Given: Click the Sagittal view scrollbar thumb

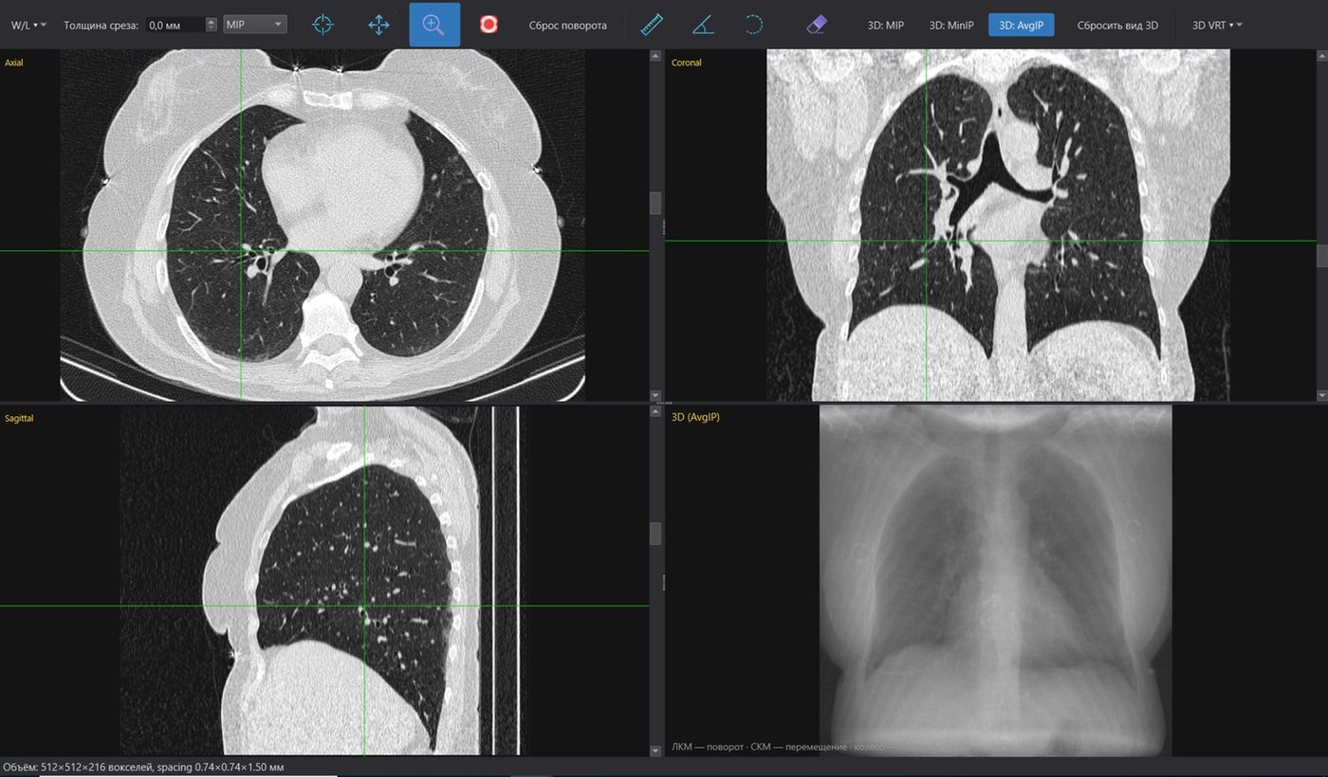Looking at the screenshot, I should (x=655, y=533).
